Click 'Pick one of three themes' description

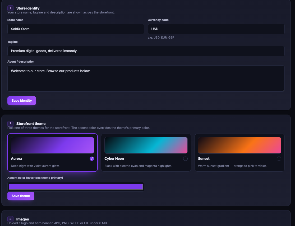pos(79,128)
